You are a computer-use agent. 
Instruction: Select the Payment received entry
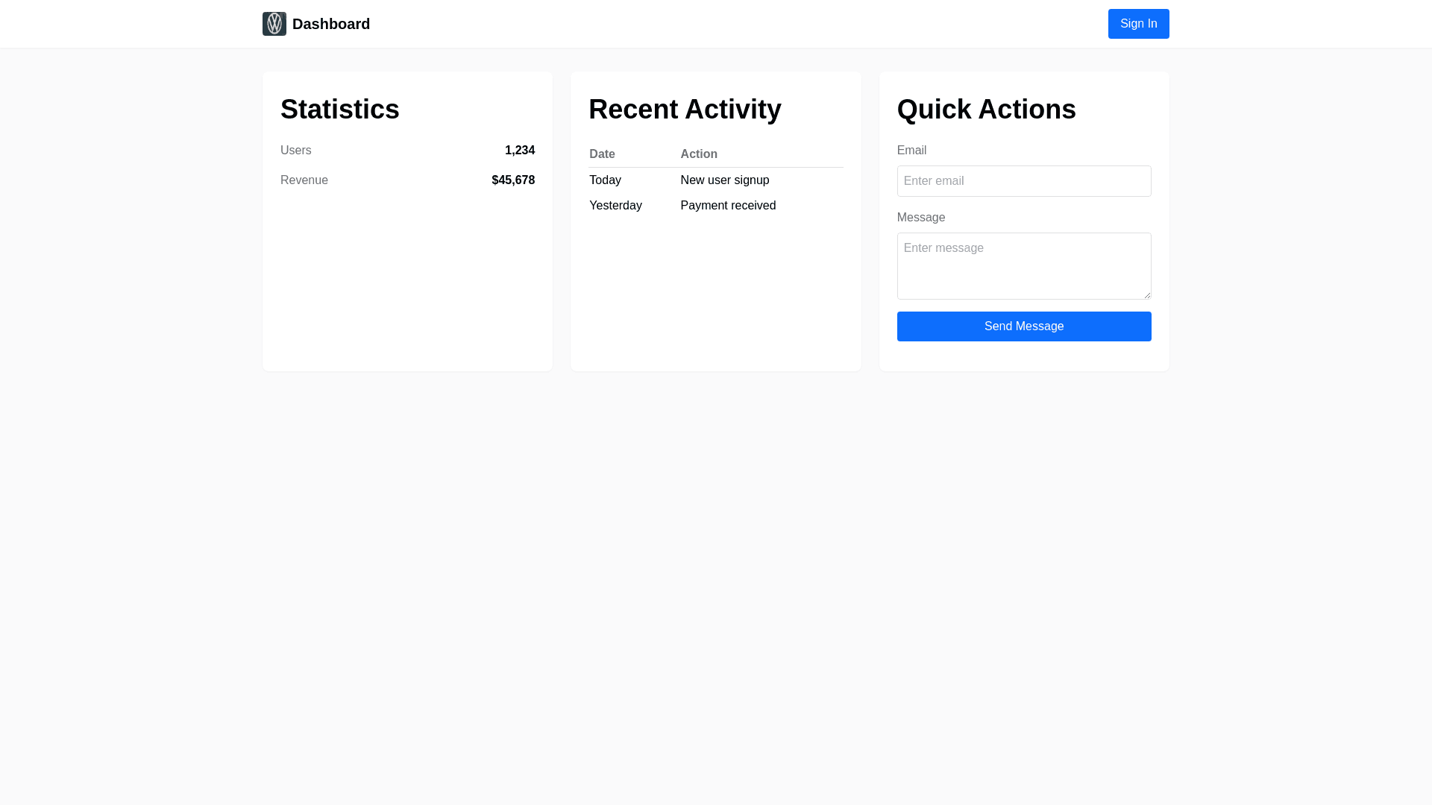click(727, 206)
